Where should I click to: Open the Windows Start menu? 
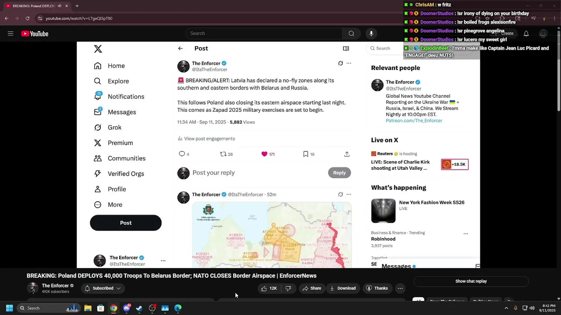coord(9,308)
